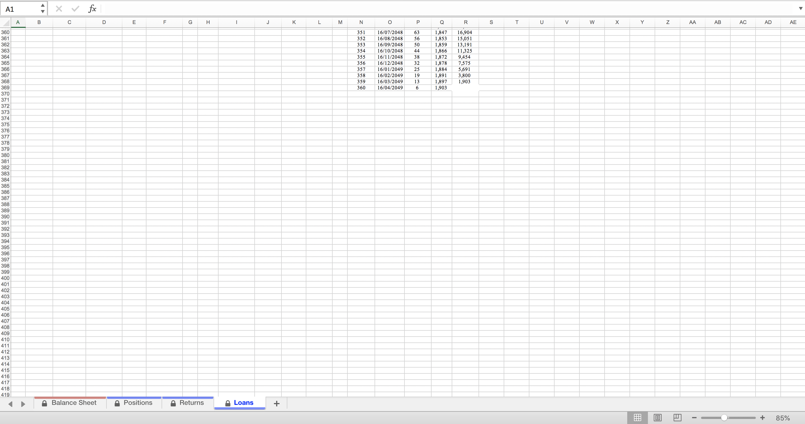Click cell containing 16,904
Image resolution: width=805 pixels, height=424 pixels.
point(465,32)
